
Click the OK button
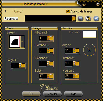31,94
